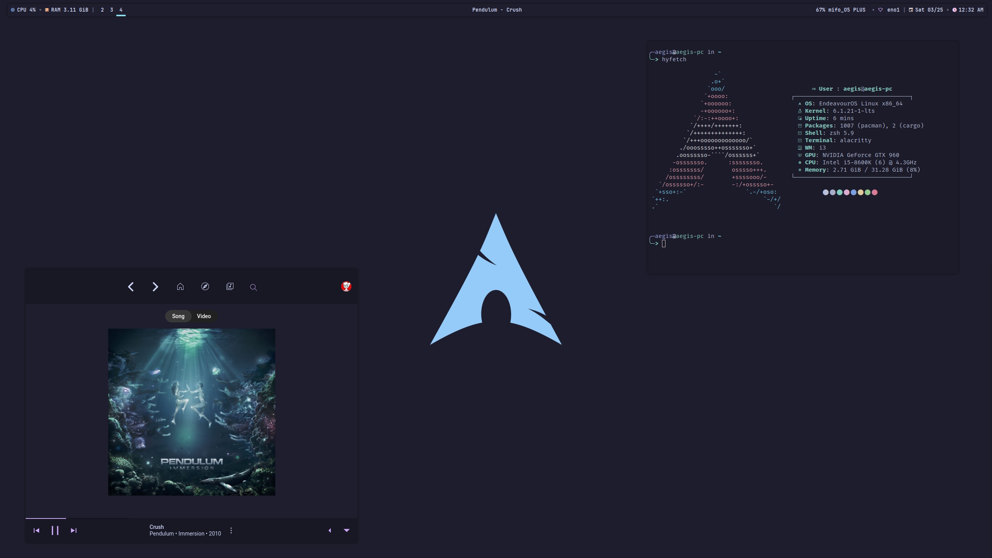Open the Library icon in the navbar
This screenshot has height=558, width=992.
pyautogui.click(x=230, y=287)
